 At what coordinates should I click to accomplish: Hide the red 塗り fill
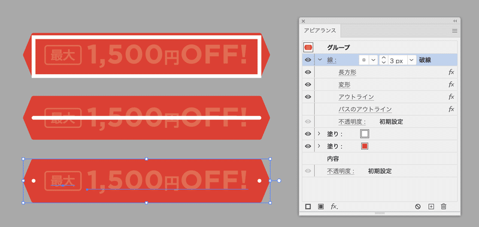point(308,146)
